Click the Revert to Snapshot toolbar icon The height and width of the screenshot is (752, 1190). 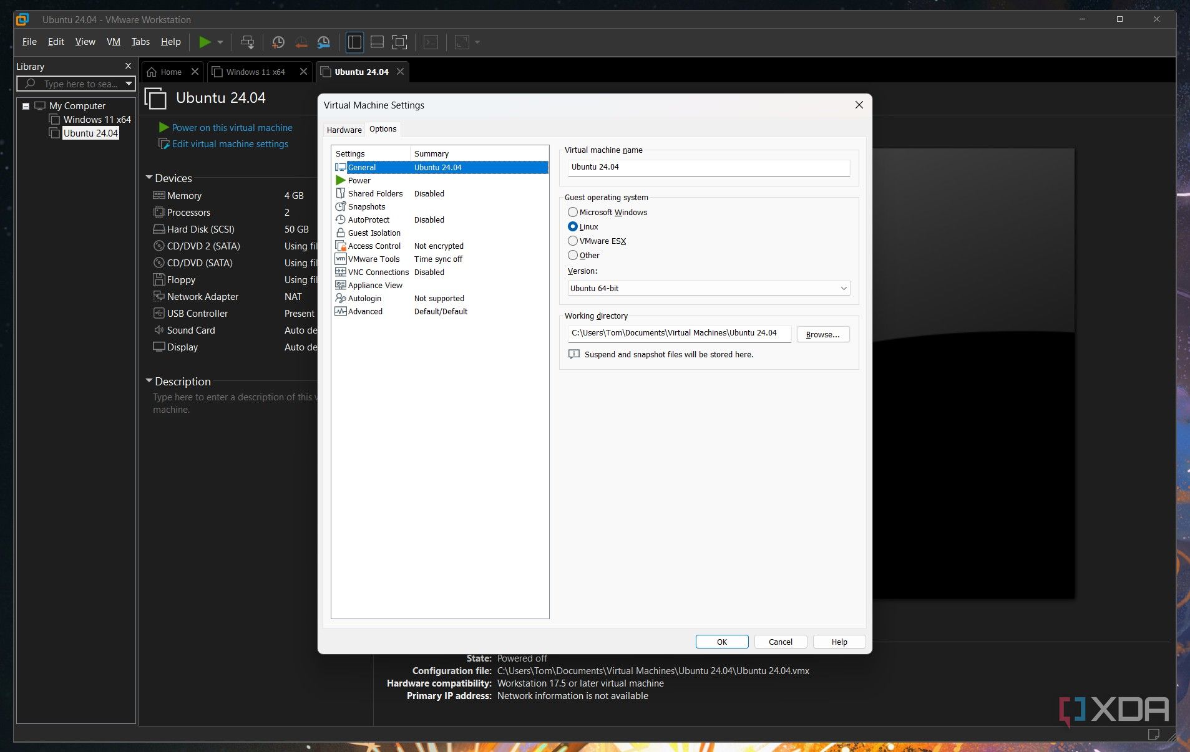click(x=301, y=42)
